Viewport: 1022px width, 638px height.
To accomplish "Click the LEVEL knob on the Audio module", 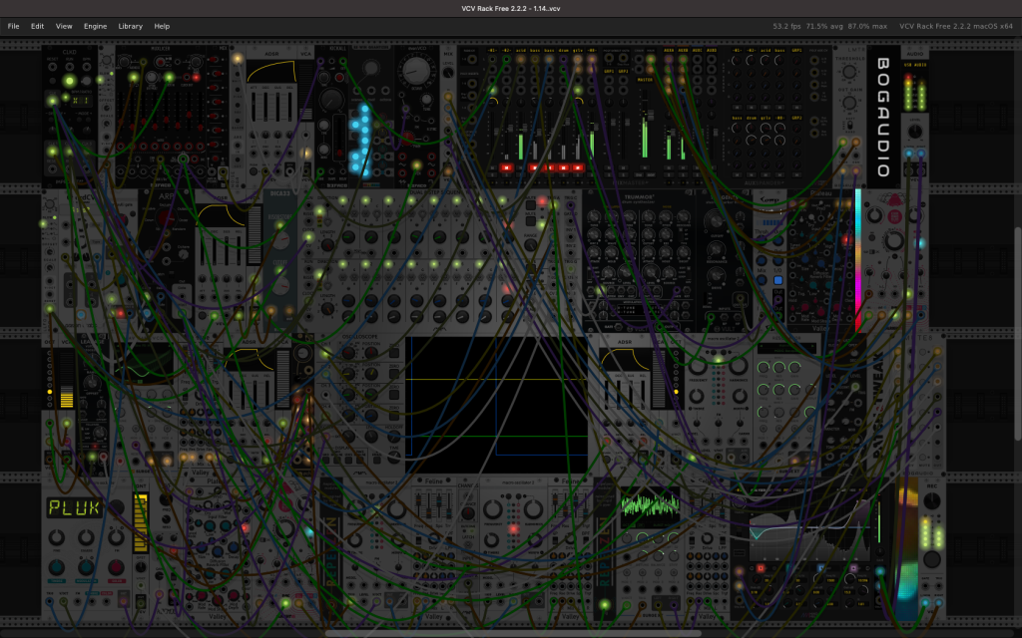I will pos(915,132).
